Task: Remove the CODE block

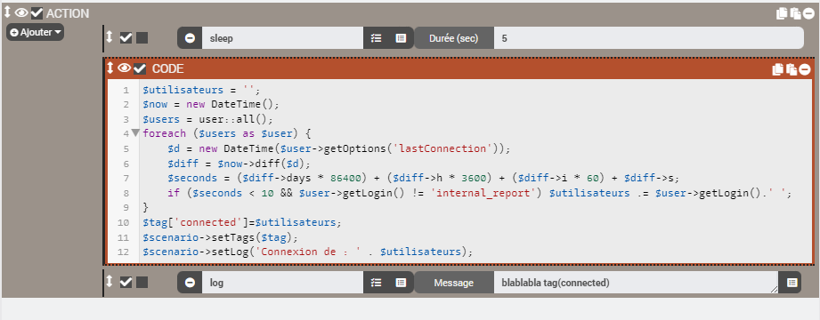Action: coord(805,69)
